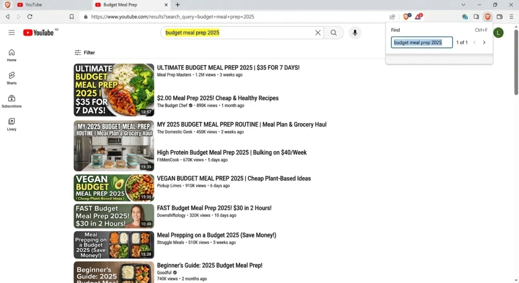The image size is (519, 283).
Task: Open Meal Prepping on a Budget thumbnail
Action: [114, 245]
